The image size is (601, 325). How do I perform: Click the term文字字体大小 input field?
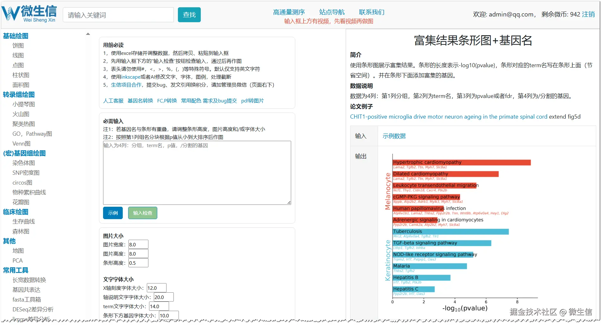(x=159, y=306)
